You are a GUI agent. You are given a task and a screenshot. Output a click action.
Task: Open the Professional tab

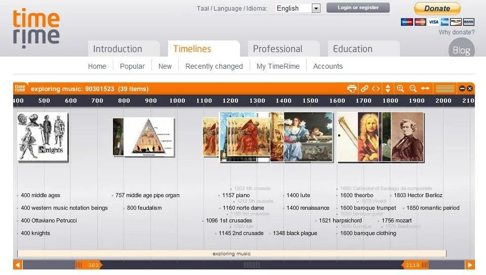pos(283,49)
